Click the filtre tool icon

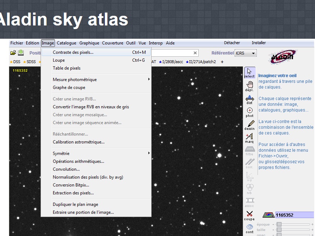(x=250, y=151)
